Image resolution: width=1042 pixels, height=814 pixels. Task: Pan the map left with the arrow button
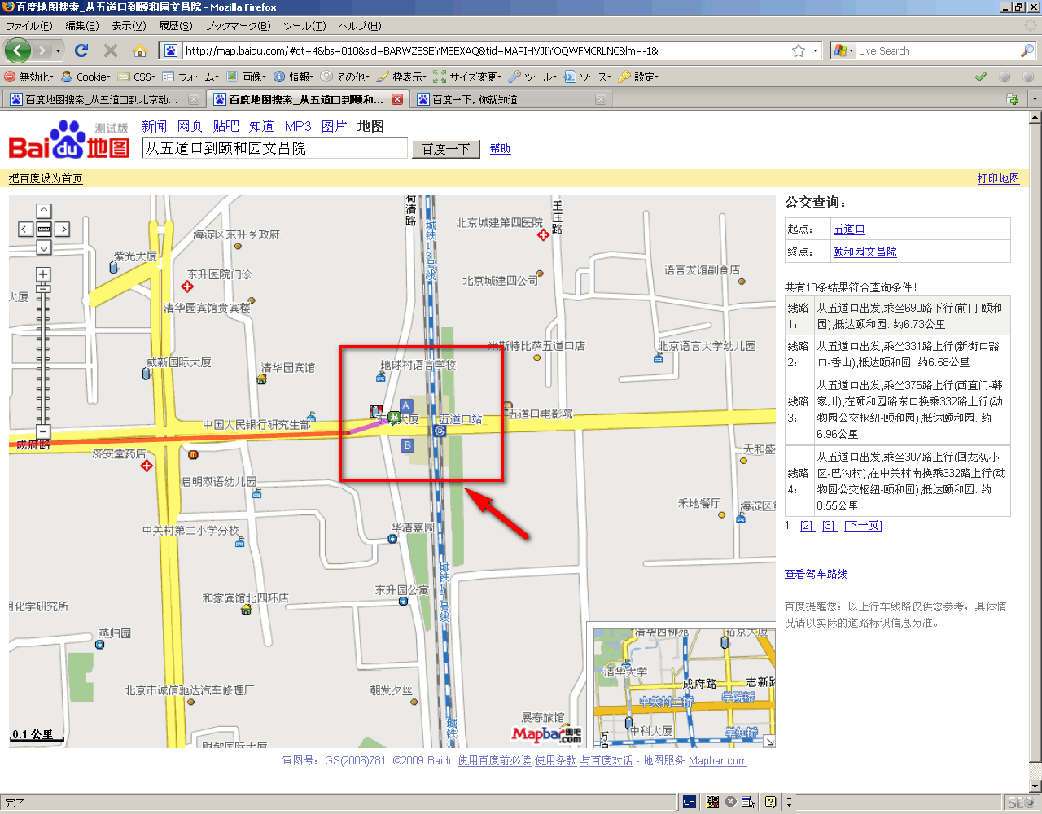click(x=25, y=230)
